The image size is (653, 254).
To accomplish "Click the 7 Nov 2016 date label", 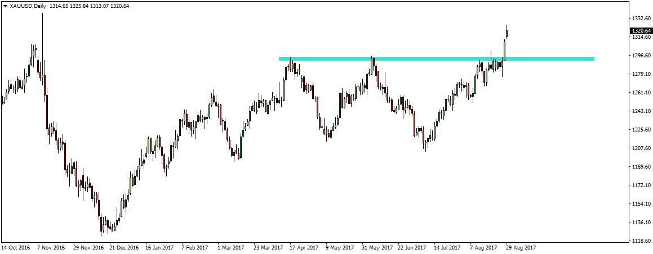I will pos(51,248).
